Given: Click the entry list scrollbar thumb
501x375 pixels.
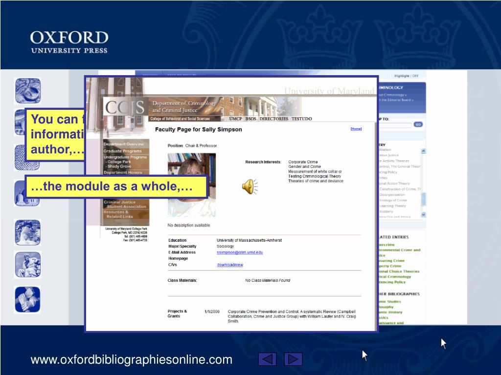Looking at the screenshot, I should tap(423, 199).
